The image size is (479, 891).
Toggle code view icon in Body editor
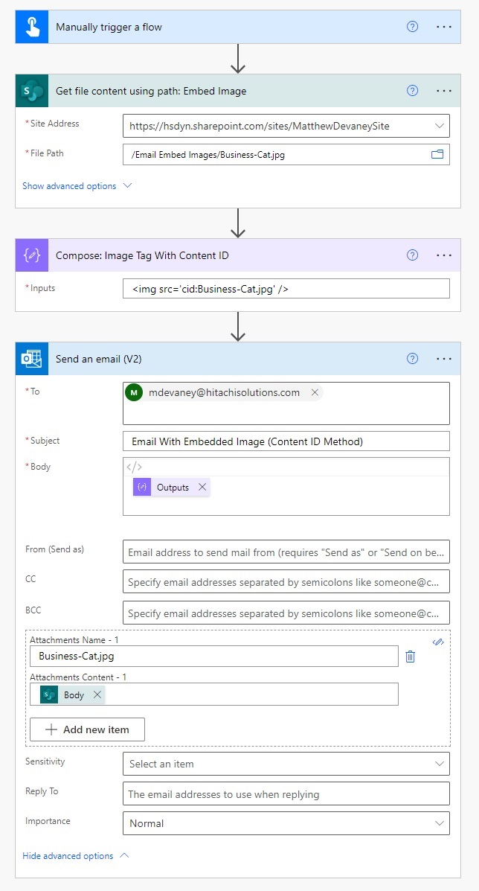[x=134, y=467]
